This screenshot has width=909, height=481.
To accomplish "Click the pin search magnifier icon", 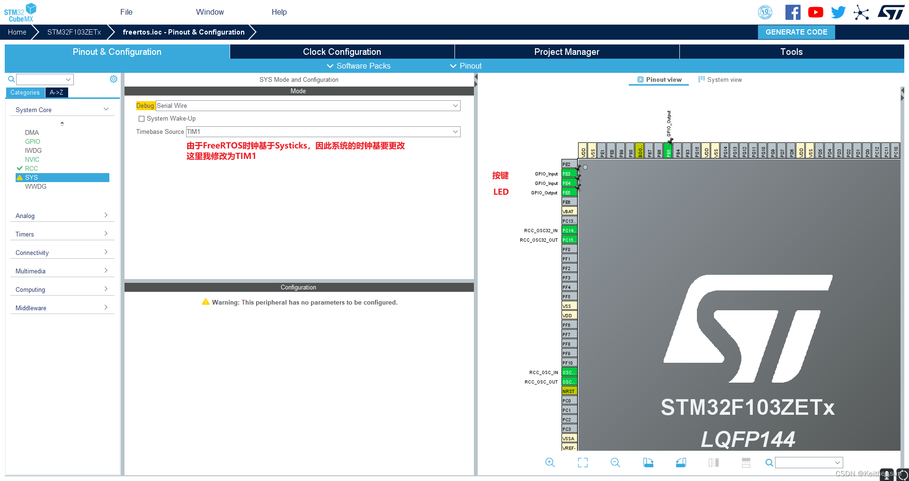I will point(769,463).
